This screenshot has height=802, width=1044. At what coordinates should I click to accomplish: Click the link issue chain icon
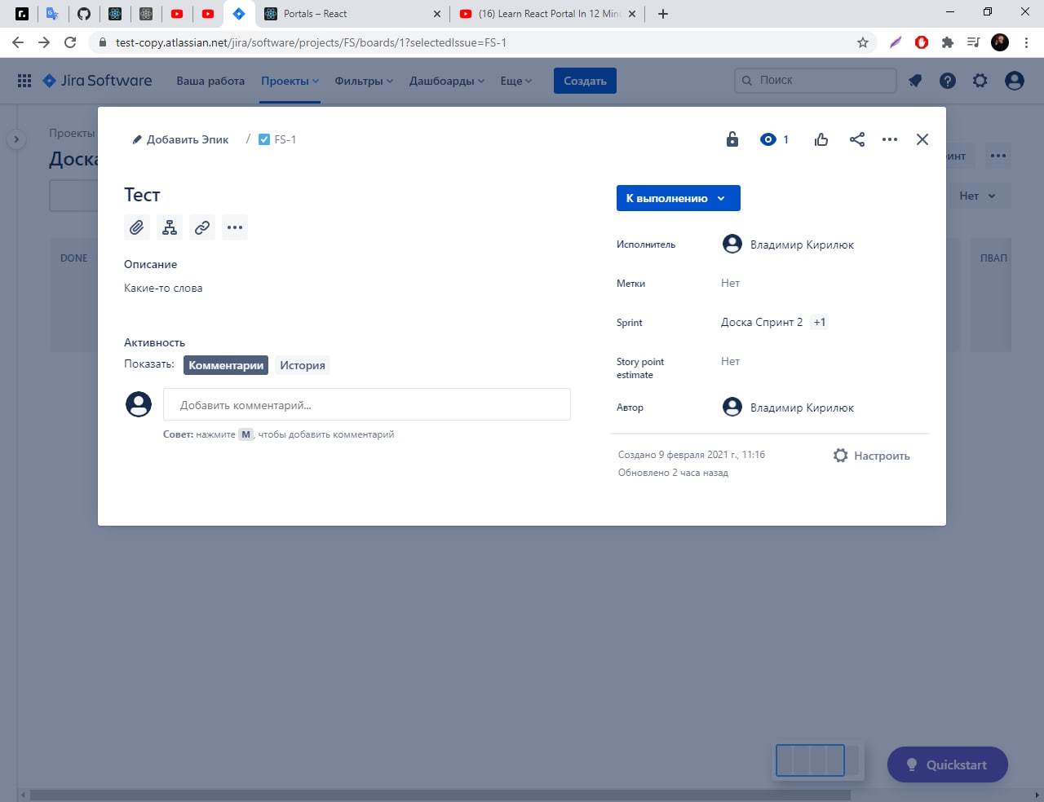202,227
